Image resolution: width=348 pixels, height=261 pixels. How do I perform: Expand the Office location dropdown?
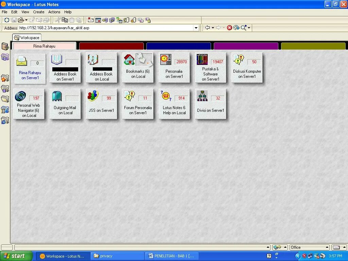(327, 247)
